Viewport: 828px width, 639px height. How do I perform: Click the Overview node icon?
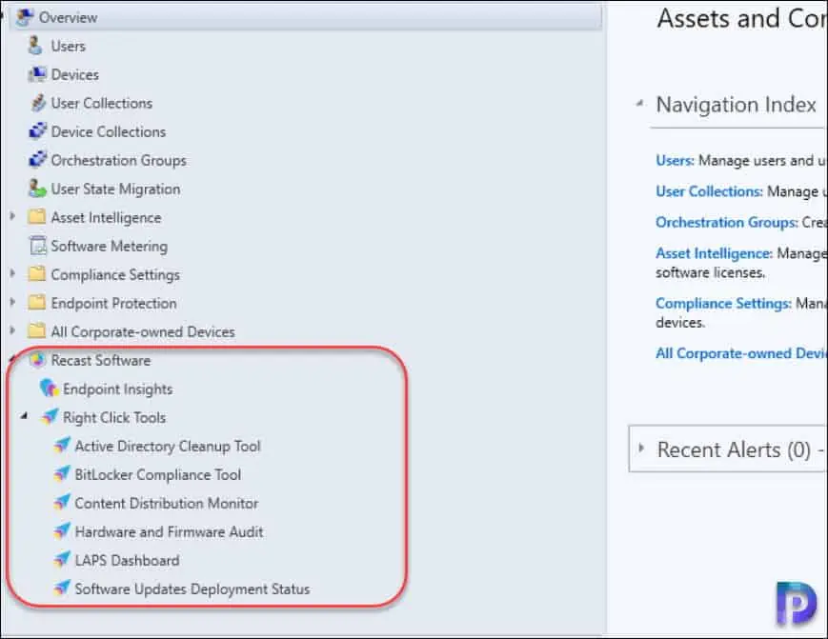tap(25, 17)
